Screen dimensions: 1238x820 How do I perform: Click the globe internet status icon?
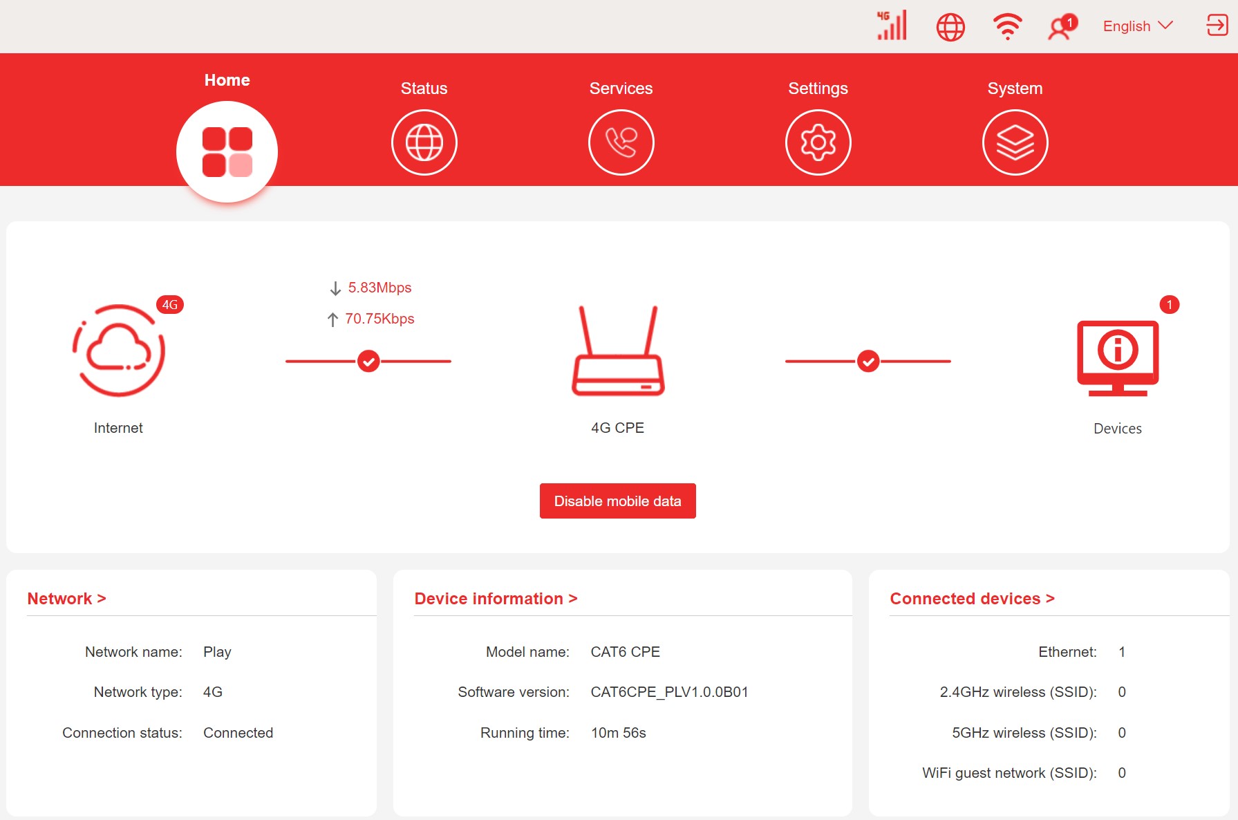click(x=950, y=27)
